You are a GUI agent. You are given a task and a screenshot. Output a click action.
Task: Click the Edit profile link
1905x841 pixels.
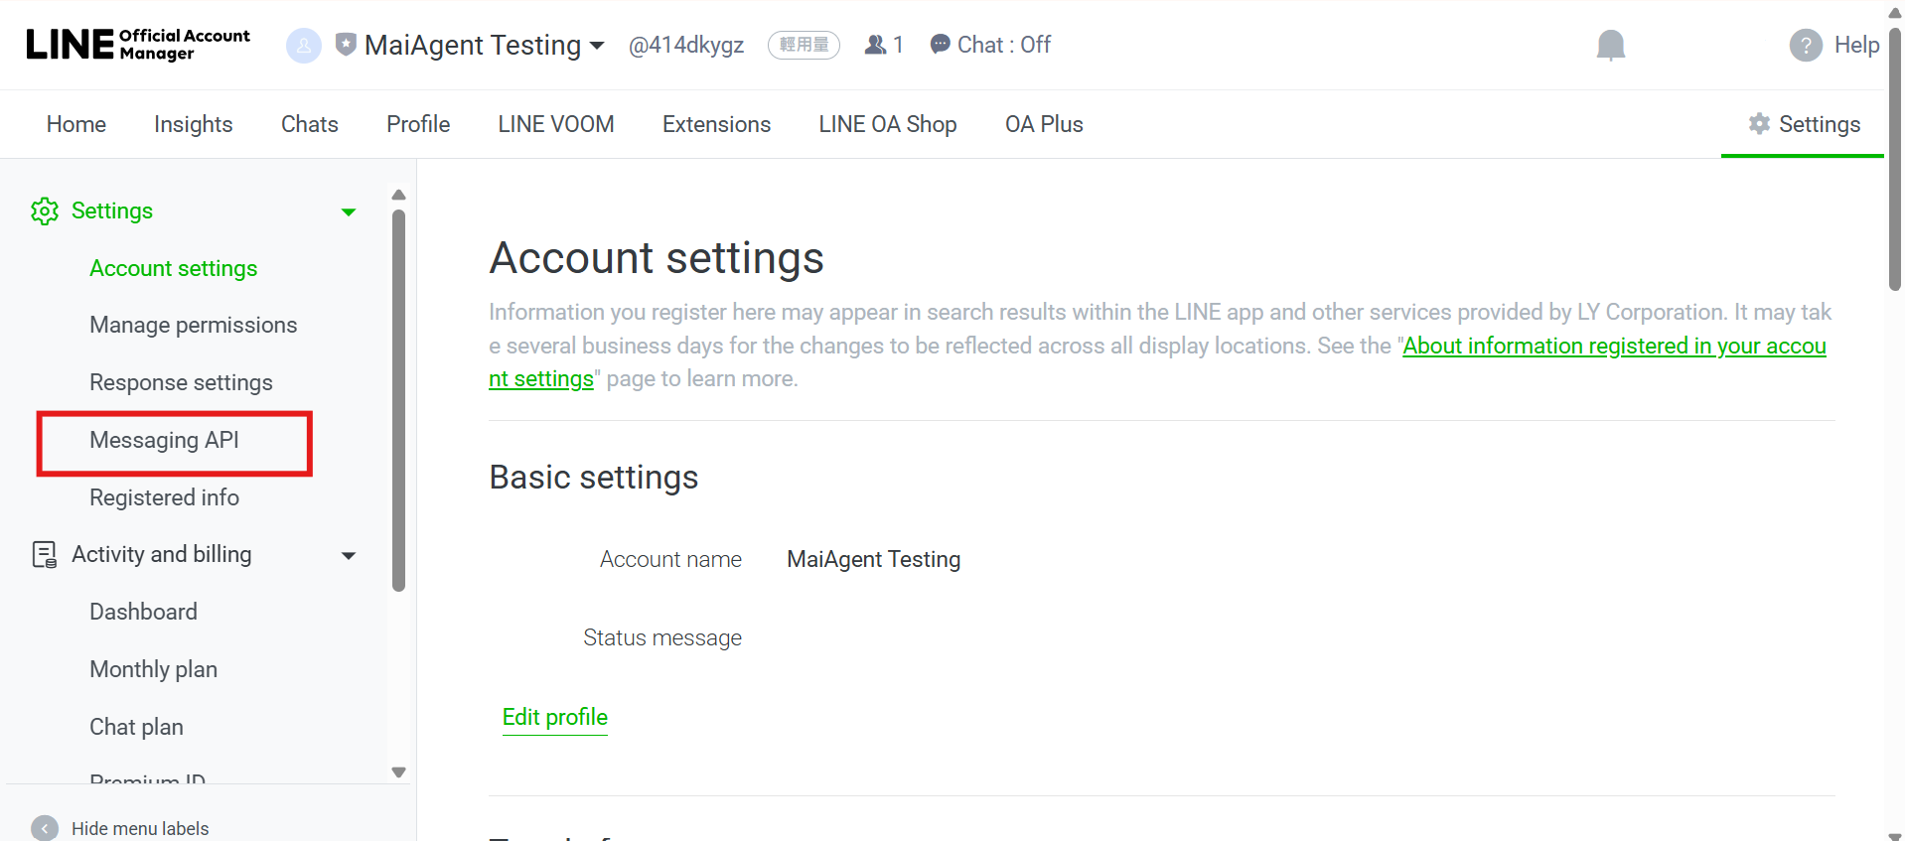(x=554, y=717)
